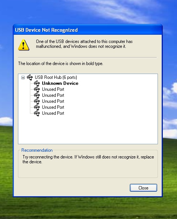The height and width of the screenshot is (219, 177).
Task: Click the Unknown Device USB icon
Action: click(x=37, y=83)
